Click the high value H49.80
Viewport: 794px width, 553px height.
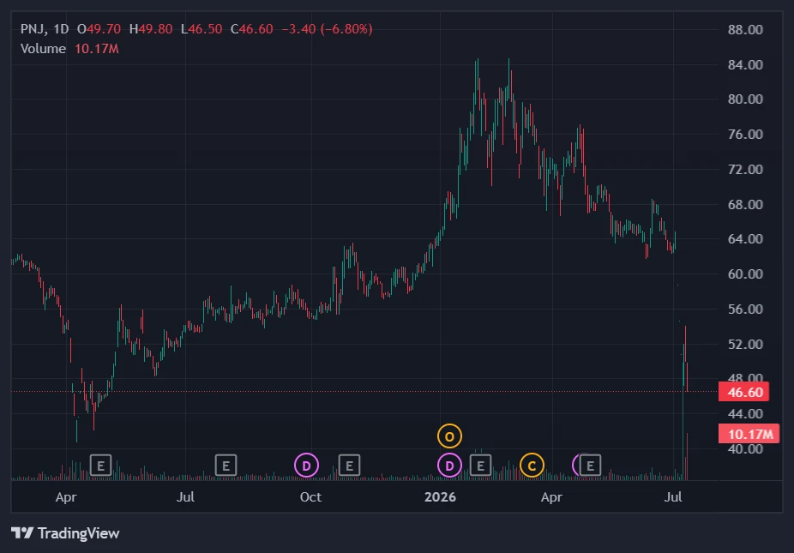151,29
